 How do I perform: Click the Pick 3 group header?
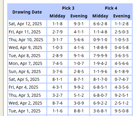tap(68, 8)
